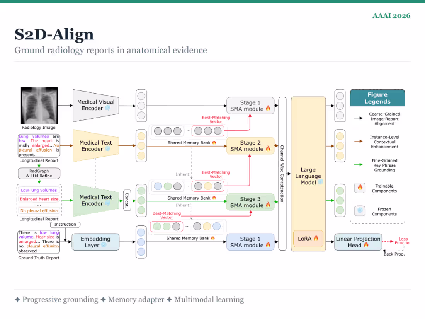This screenshot has height=319, width=425.
Task: Click the snowflake on yellow Medical Text Encoder
Action: [x=108, y=148]
